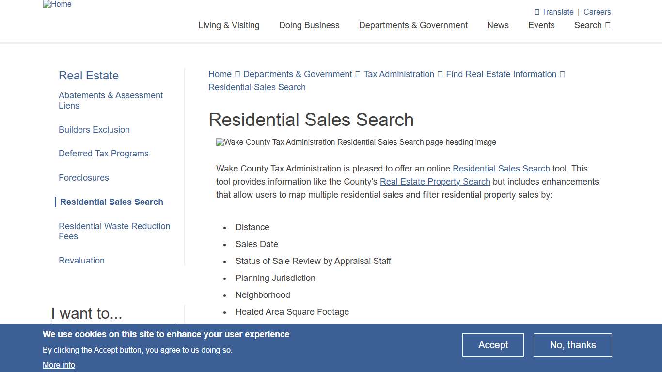Expand the Living & Visiting menu
This screenshot has width=662, height=372.
[229, 25]
